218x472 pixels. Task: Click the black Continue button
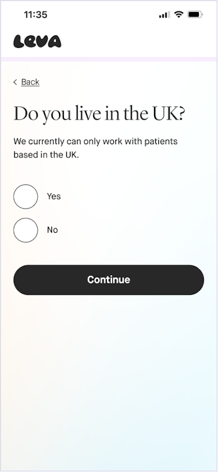click(x=109, y=280)
